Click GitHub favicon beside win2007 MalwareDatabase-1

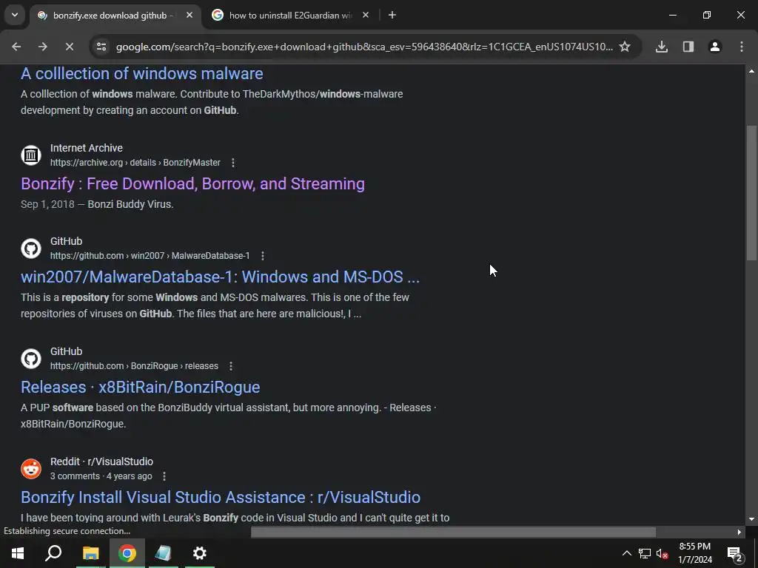click(31, 248)
